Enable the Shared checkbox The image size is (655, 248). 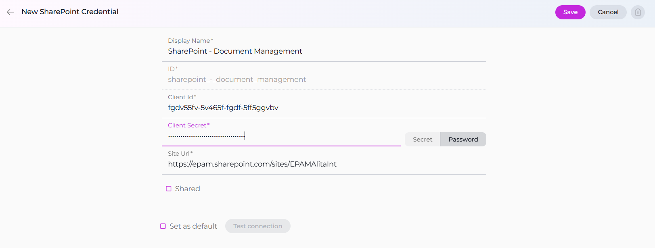pyautogui.click(x=169, y=189)
